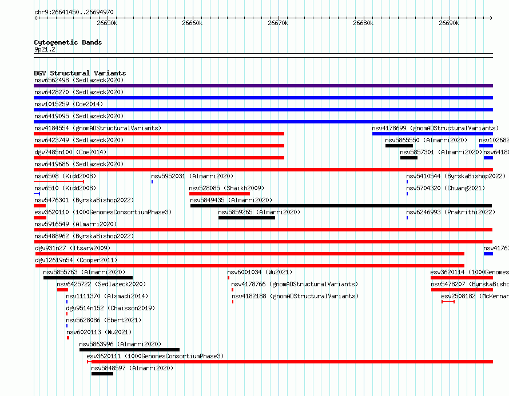Click the blue bar under nsv4178699
The image size is (509, 396).
(433, 134)
